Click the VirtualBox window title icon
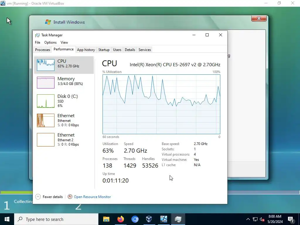Screen dimensions: 300x225 [3, 3]
